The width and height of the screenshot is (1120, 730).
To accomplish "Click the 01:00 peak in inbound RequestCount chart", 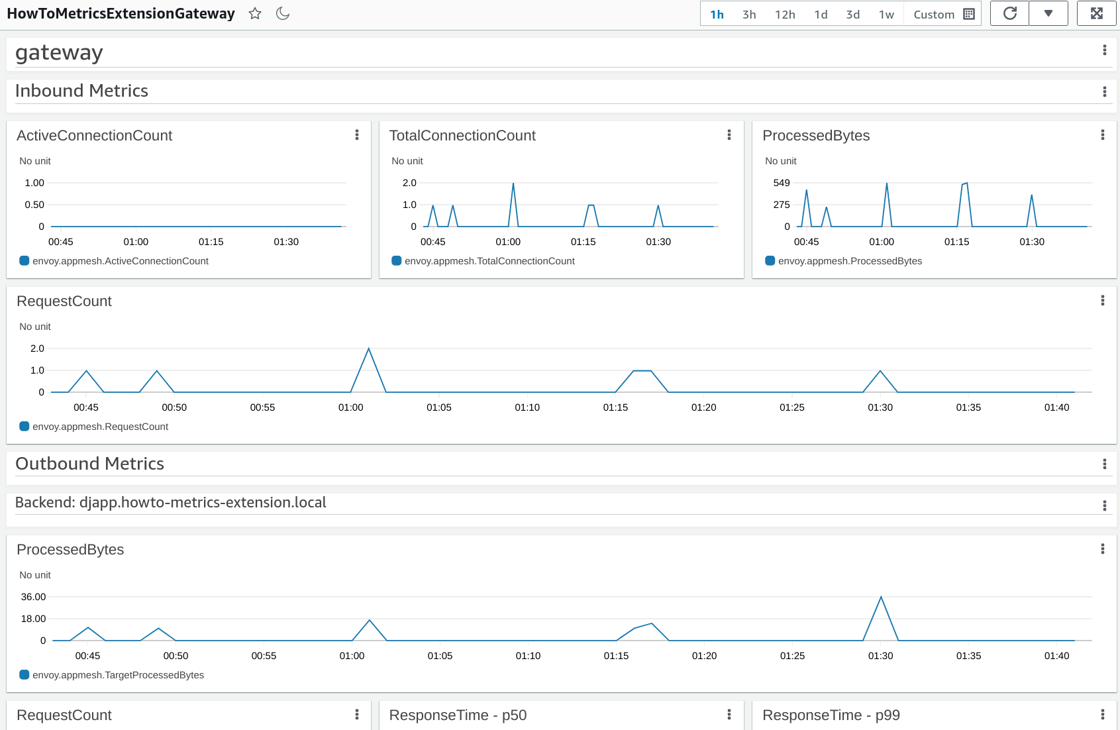I will click(369, 349).
